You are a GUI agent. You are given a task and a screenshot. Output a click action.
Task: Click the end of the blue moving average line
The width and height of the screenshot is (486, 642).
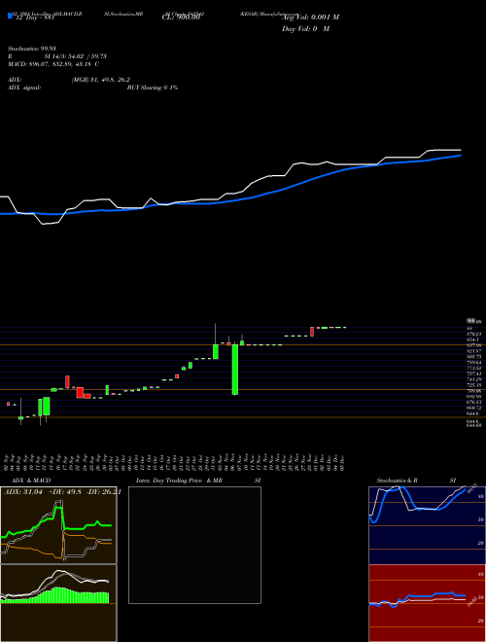point(461,156)
